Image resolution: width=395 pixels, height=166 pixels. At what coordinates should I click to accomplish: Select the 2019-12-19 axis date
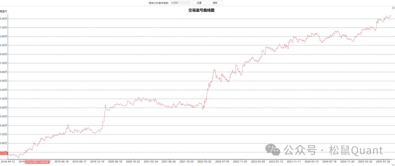[x=97, y=161]
